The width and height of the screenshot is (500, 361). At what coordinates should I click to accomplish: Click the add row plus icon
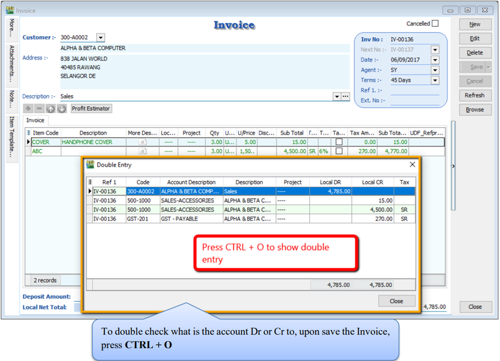28,108
